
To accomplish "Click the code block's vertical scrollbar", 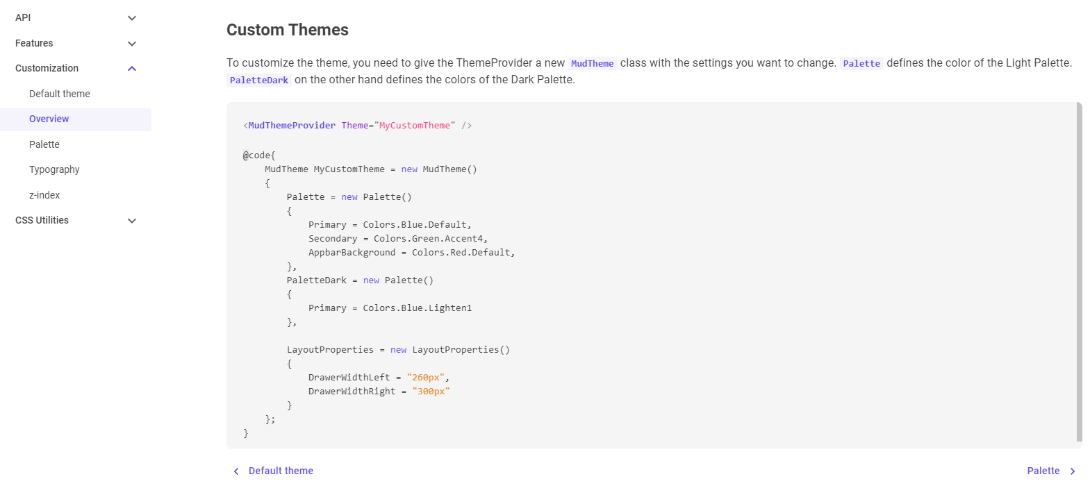I will click(x=1079, y=271).
